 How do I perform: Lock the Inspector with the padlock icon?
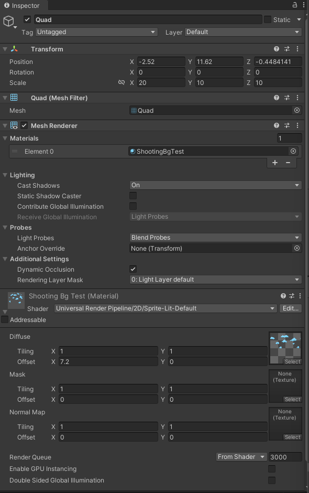pos(294,5)
